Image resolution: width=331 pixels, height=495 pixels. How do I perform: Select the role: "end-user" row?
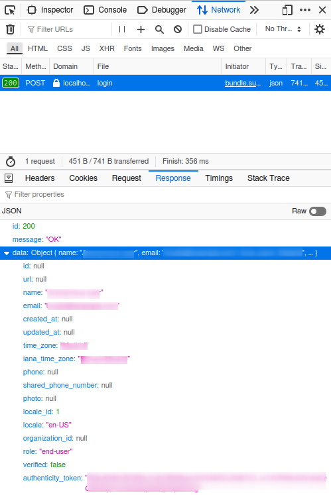165,451
